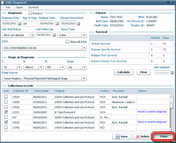
Task: Open calendar picker for Last Updated
Action: coord(172,73)
